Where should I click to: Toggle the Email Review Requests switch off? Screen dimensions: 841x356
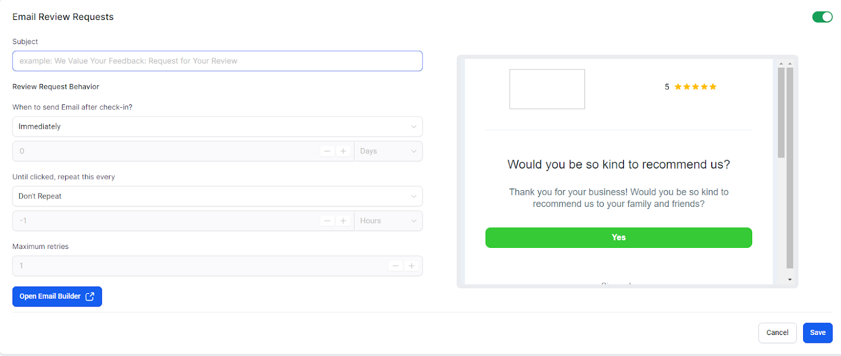tap(822, 17)
